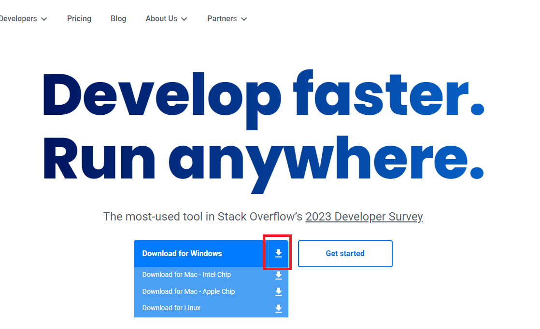Click download icon beside Download for Linux
Viewport: 540px width, 329px height.
click(279, 308)
